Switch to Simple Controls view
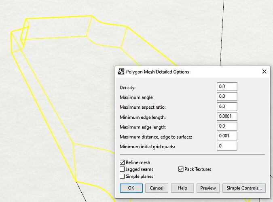 (x=244, y=188)
